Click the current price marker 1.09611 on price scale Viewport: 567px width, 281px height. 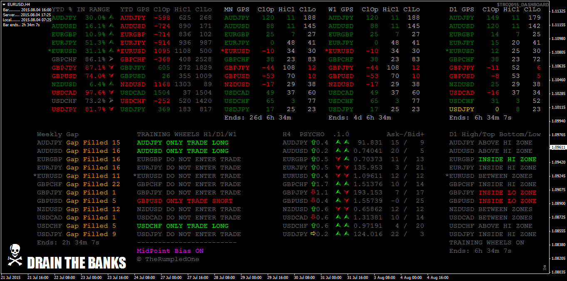558,147
